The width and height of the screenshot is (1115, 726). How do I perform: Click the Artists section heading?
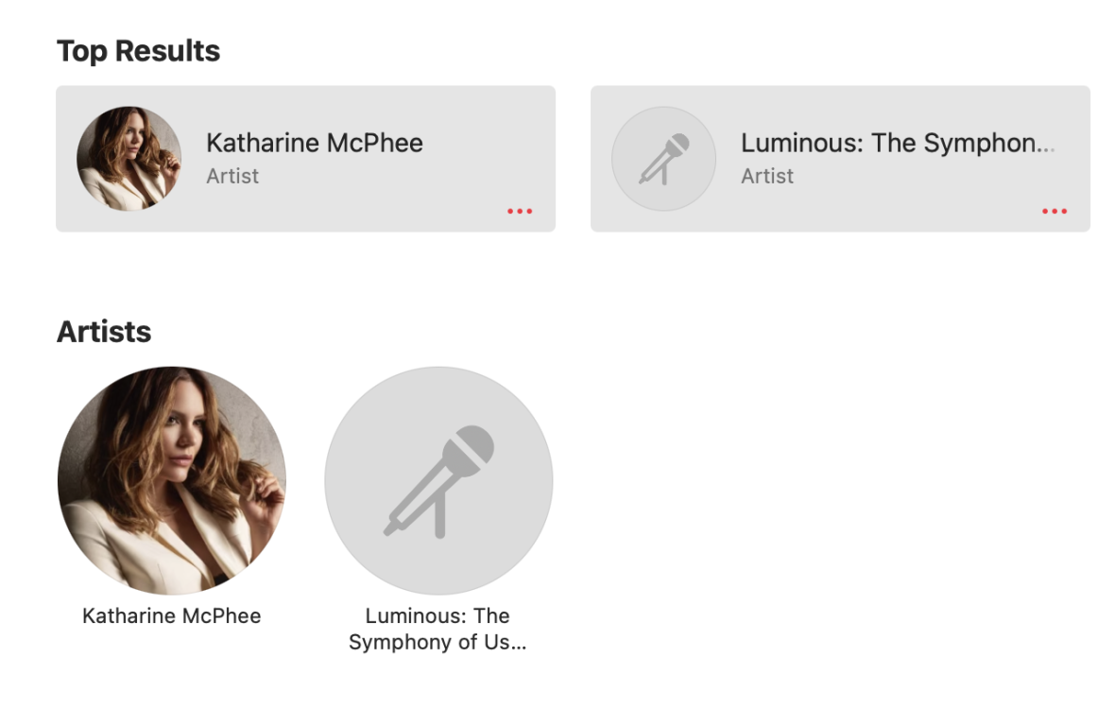[x=104, y=332]
